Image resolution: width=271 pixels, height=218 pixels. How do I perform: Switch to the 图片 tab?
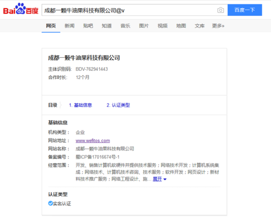(144, 26)
